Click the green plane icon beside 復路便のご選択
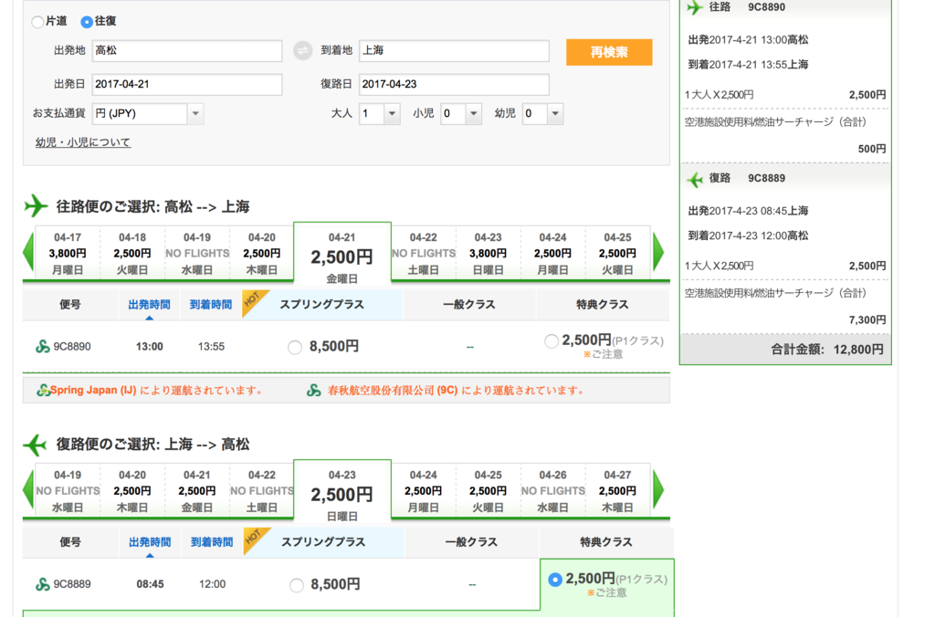The width and height of the screenshot is (935, 617). pos(36,444)
